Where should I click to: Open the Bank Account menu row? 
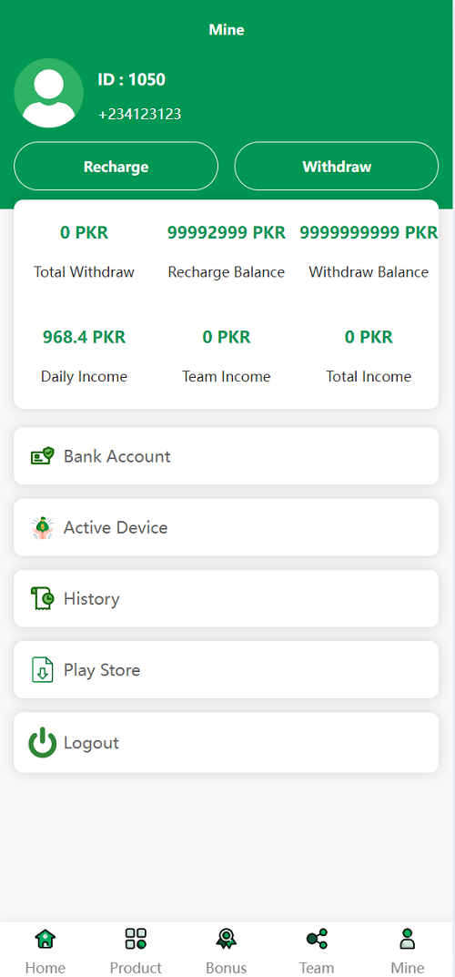227,456
